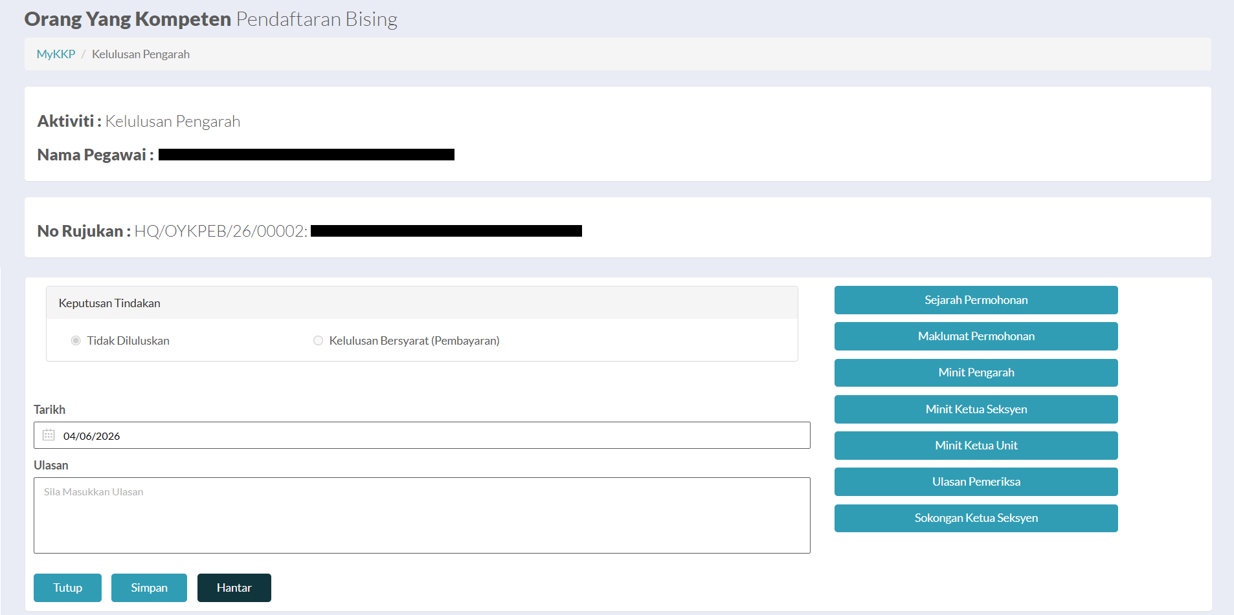Image resolution: width=1234 pixels, height=615 pixels.
Task: Show Minit Ketua Seksyen
Action: (x=976, y=409)
